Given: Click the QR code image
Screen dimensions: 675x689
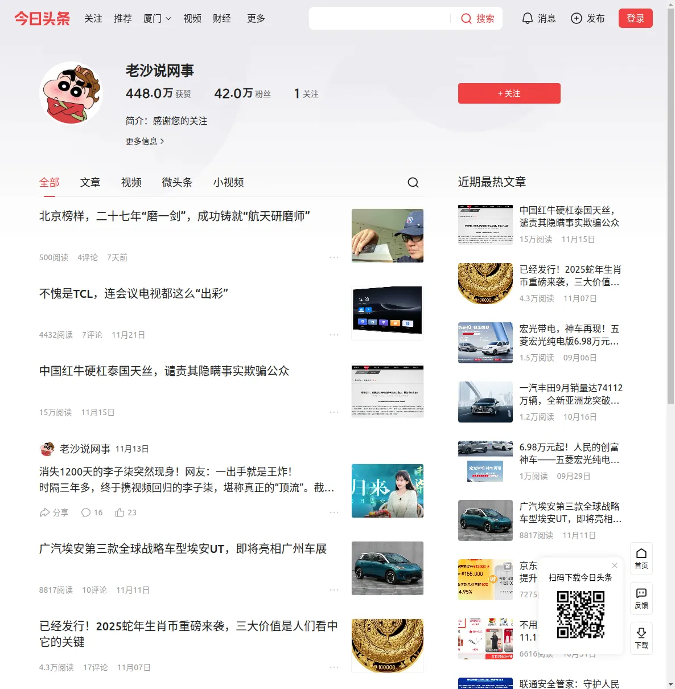Looking at the screenshot, I should [581, 614].
